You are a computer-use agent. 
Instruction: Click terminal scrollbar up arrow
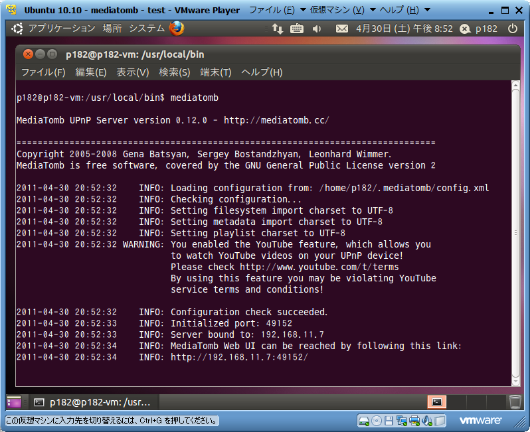pyautogui.click(x=515, y=85)
